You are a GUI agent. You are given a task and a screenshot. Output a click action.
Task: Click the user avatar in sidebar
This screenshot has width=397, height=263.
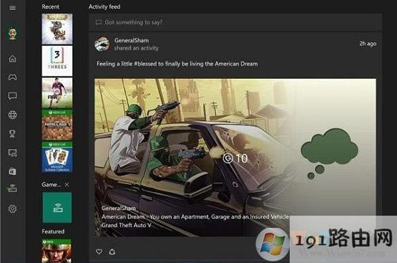click(x=12, y=33)
